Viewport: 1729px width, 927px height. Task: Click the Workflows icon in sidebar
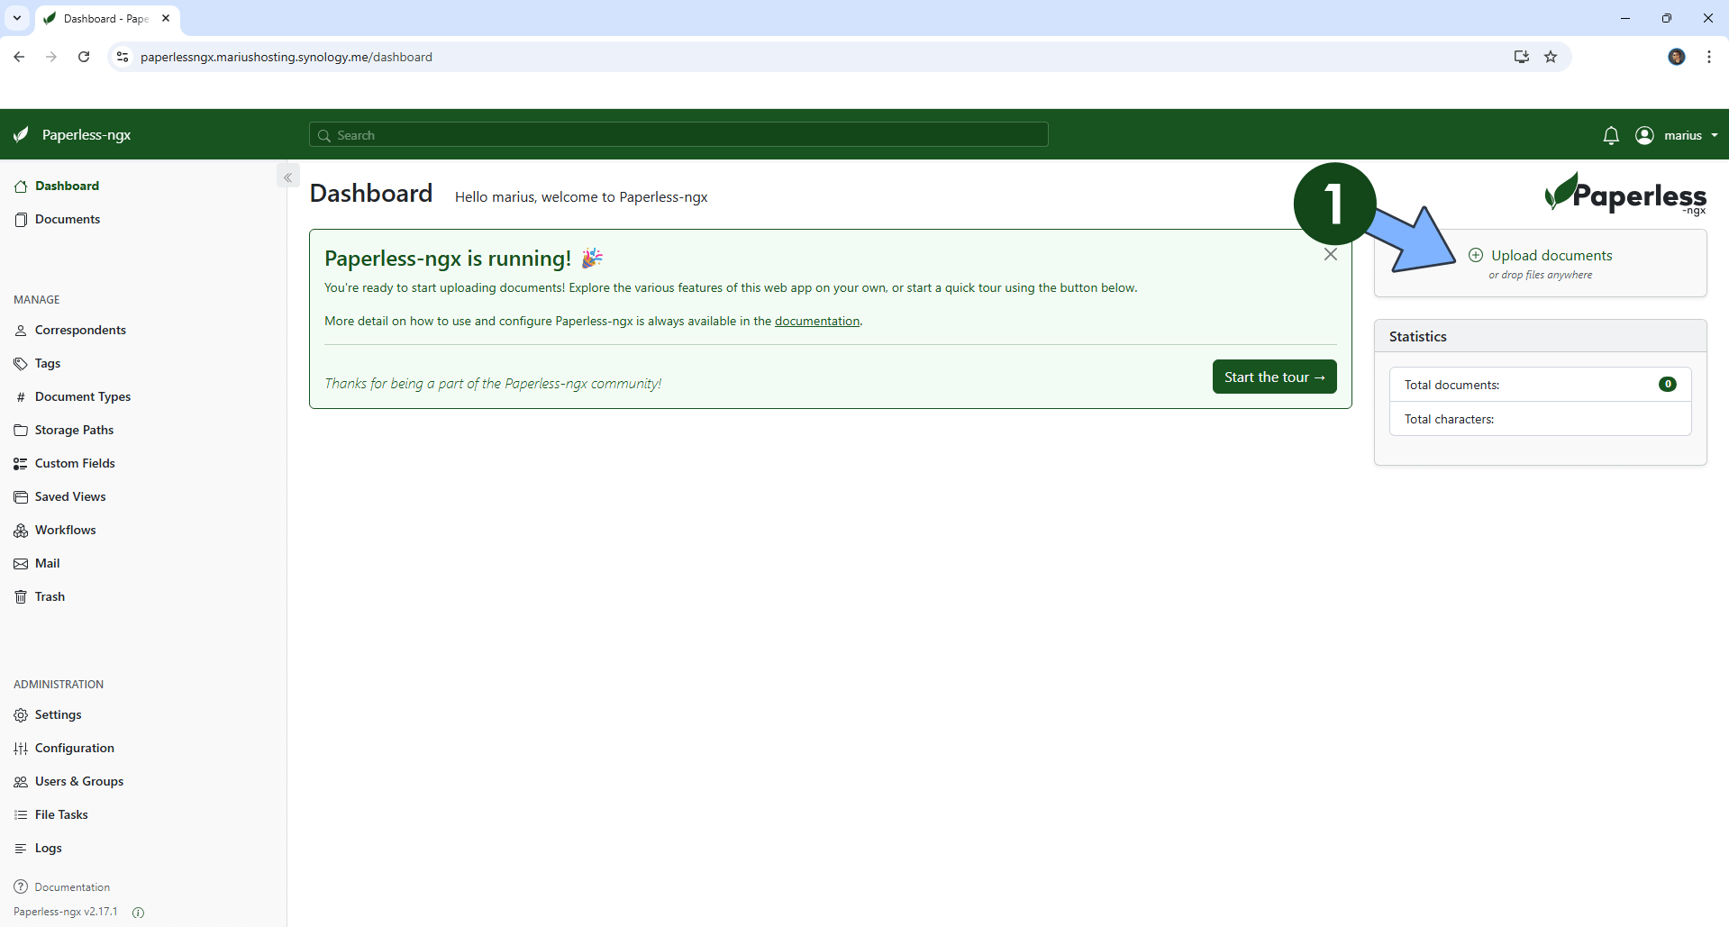click(21, 531)
